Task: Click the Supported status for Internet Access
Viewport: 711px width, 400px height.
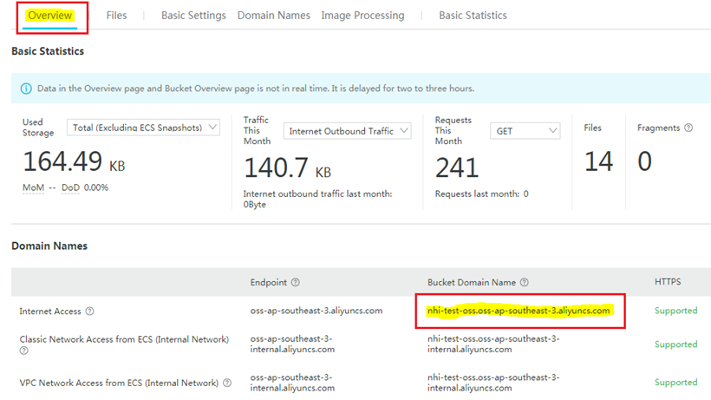Action: (675, 311)
